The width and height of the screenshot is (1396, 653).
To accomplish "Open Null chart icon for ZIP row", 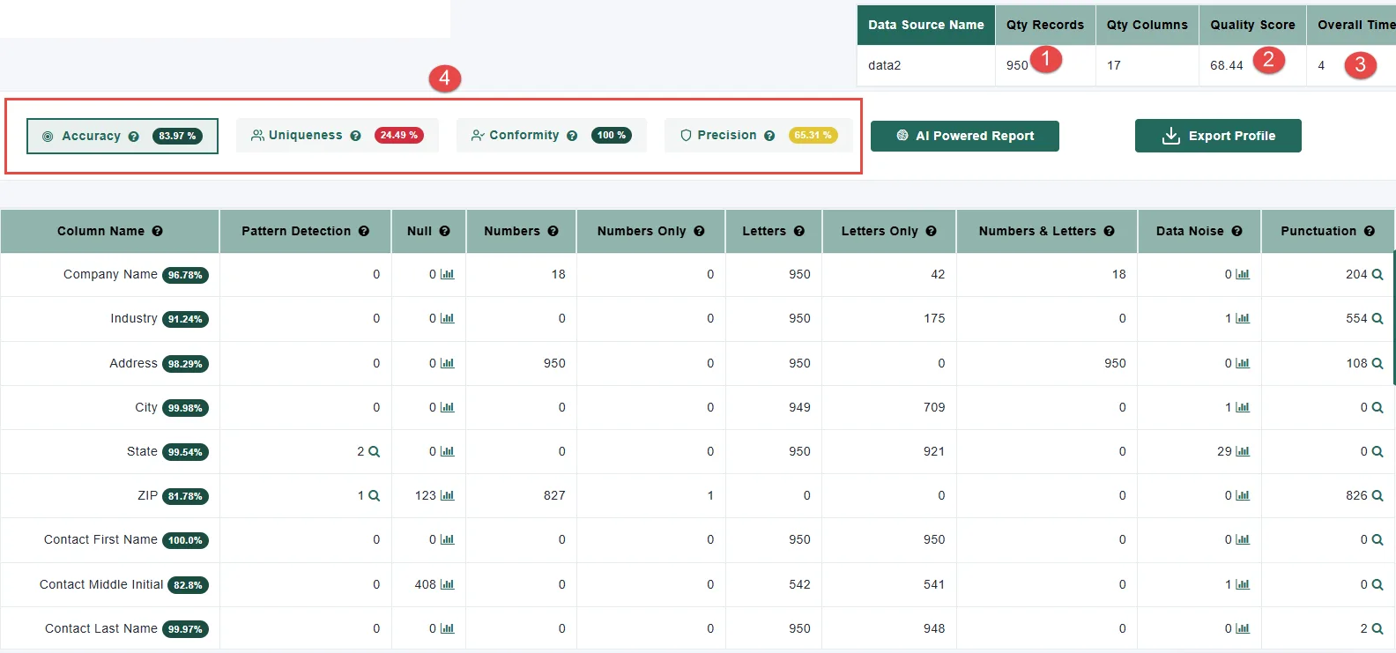I will pos(448,495).
